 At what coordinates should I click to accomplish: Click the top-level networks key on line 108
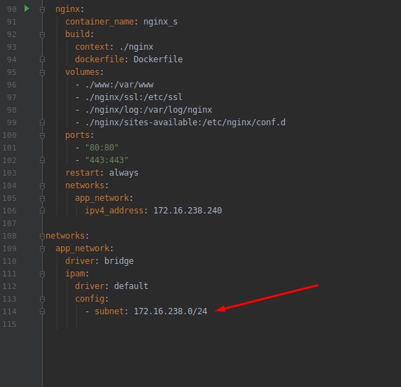65,236
